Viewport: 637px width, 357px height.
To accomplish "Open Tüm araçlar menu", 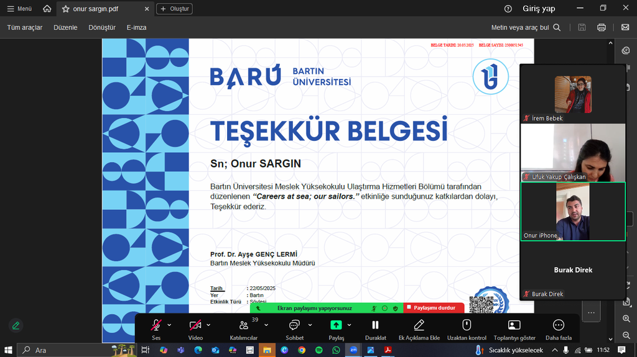I will tap(24, 27).
